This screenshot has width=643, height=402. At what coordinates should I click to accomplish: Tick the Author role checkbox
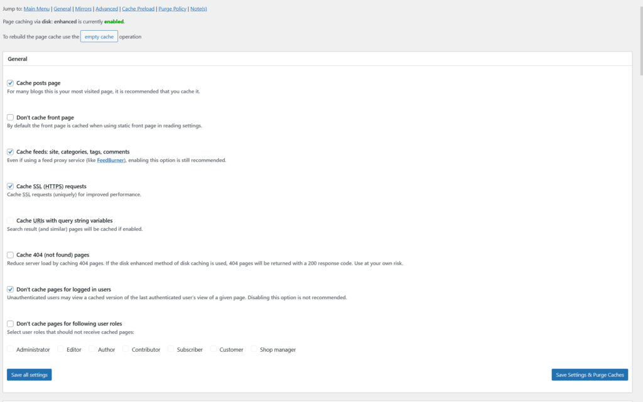pos(92,349)
